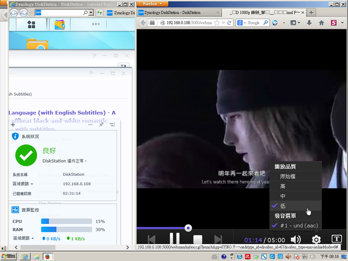Stop the video with the square button
This screenshot has width=348, height=261.
[x=197, y=239]
